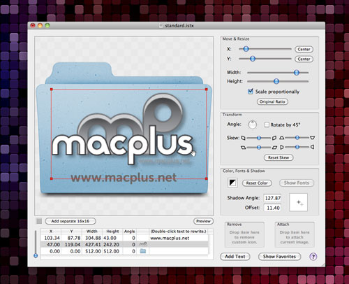Screen dimensions: 349x284
Task: Click the vertical perspective narrow-top icon
Action: point(281,138)
